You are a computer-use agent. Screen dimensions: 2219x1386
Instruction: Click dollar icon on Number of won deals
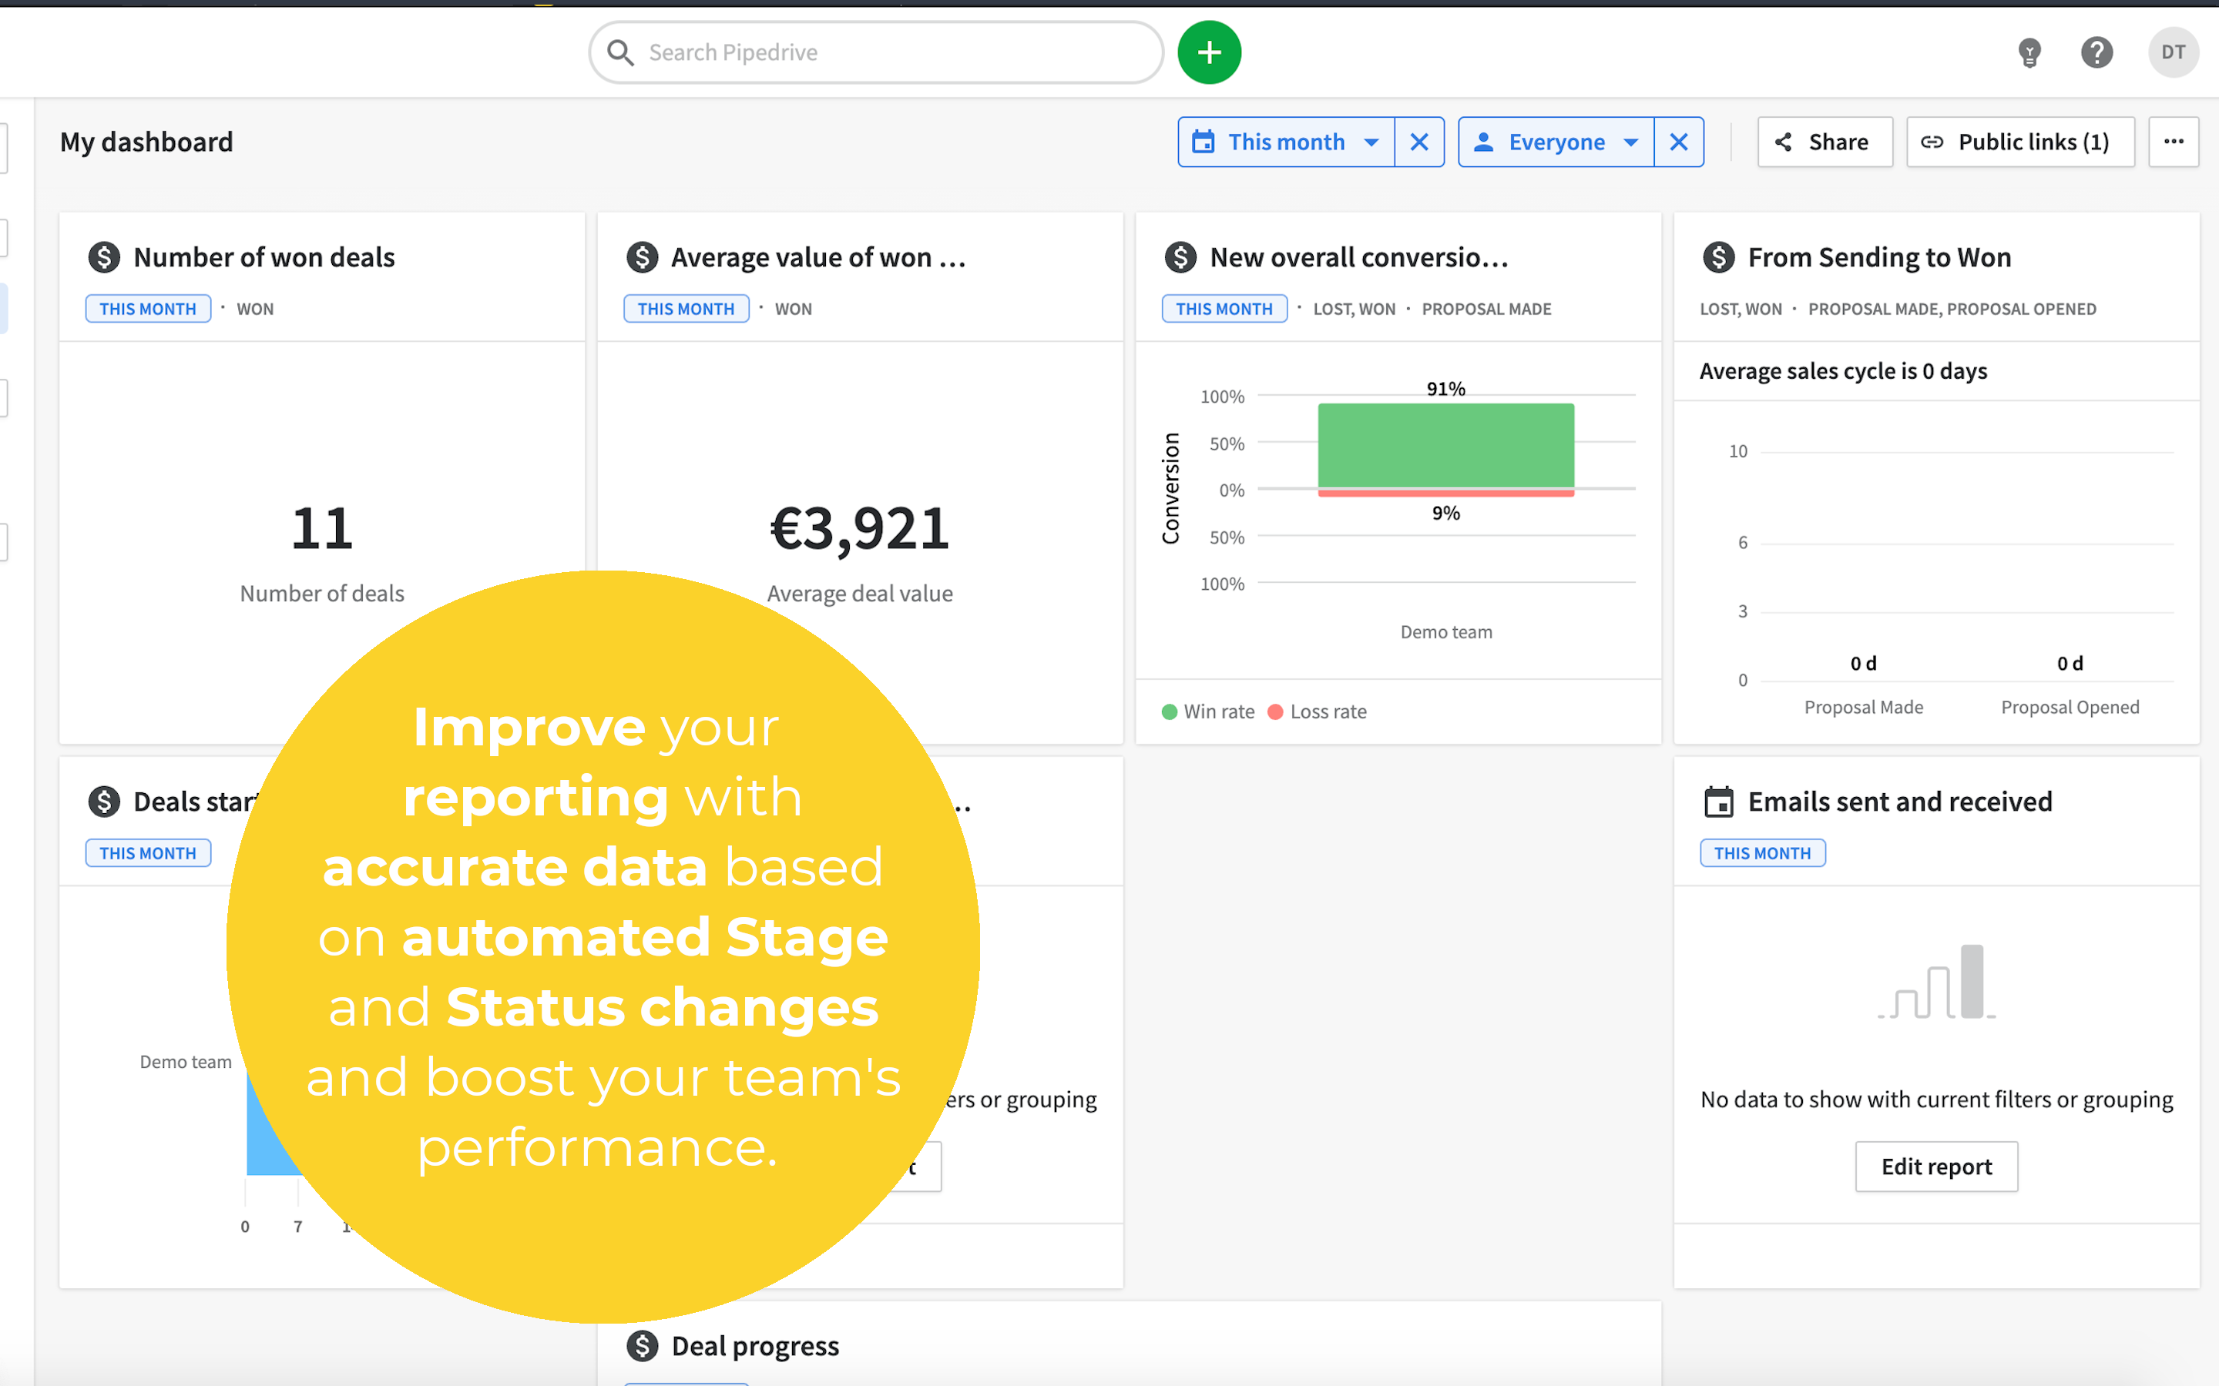coord(103,258)
